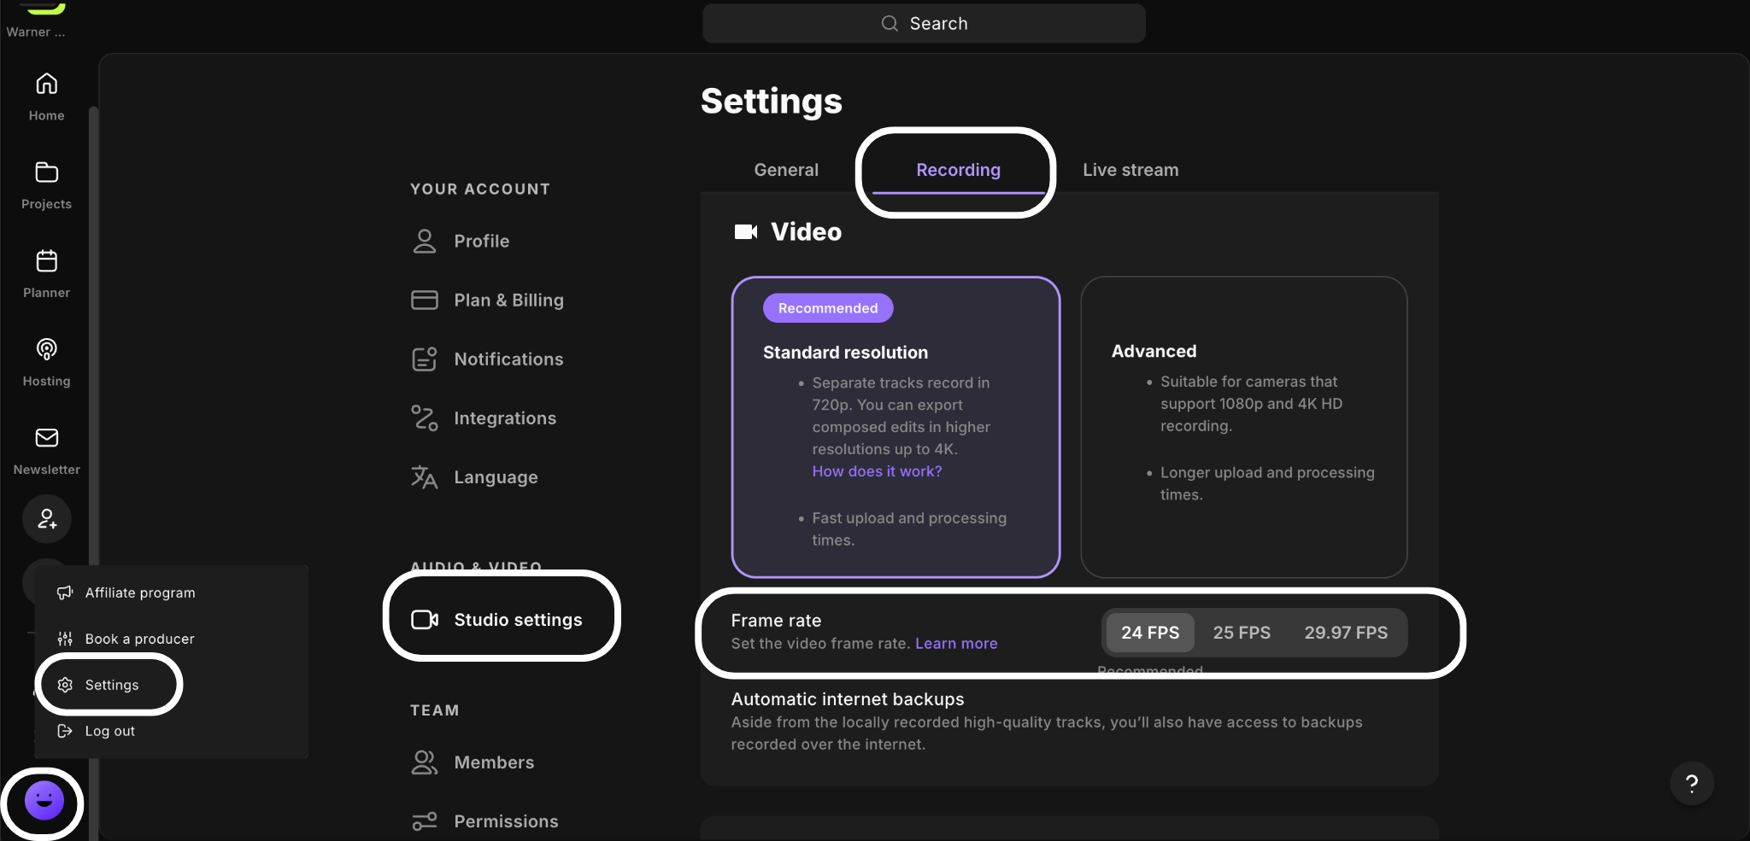Switch to the Live stream tab
The height and width of the screenshot is (841, 1750).
[1130, 170]
